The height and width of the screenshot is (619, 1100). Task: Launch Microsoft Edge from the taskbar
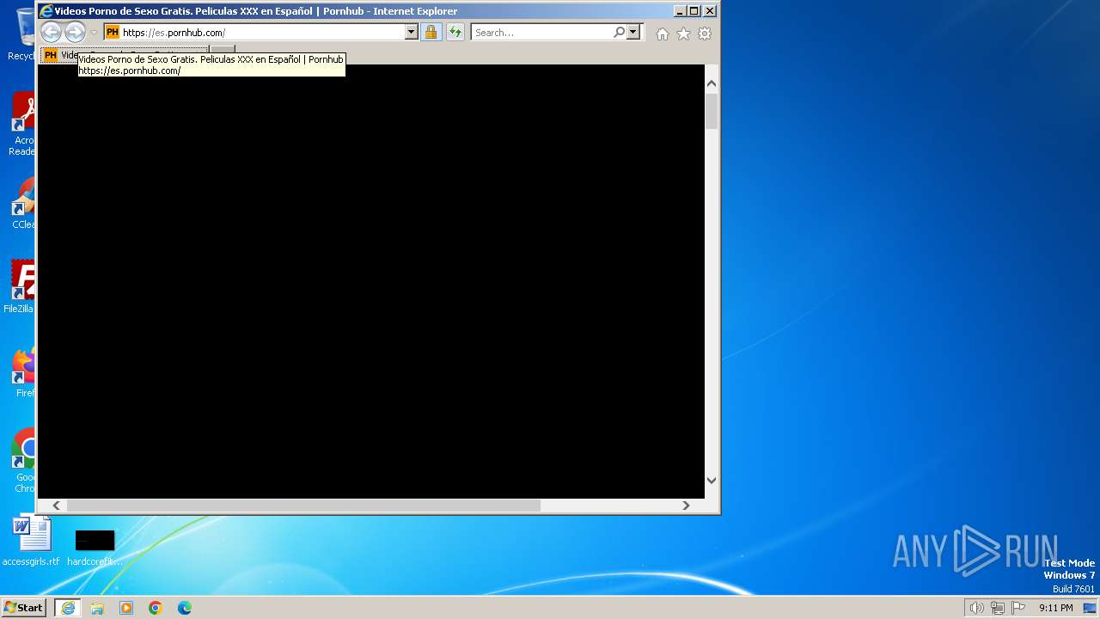[x=185, y=608]
